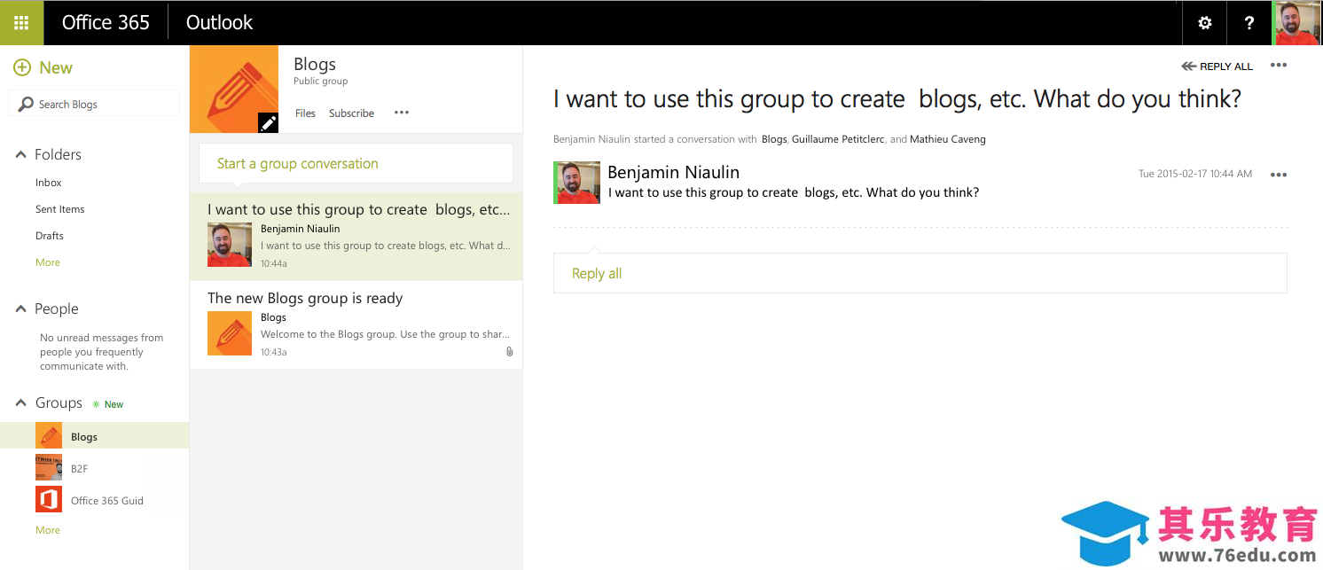Click Subscribe for the Blogs group
The width and height of the screenshot is (1323, 570).
351,113
